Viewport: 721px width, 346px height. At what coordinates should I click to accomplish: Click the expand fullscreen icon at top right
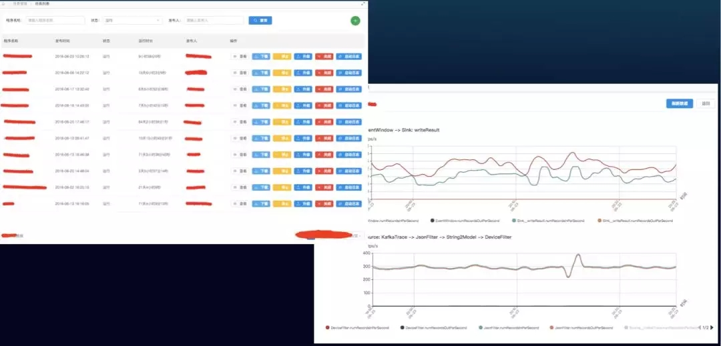pos(363,4)
